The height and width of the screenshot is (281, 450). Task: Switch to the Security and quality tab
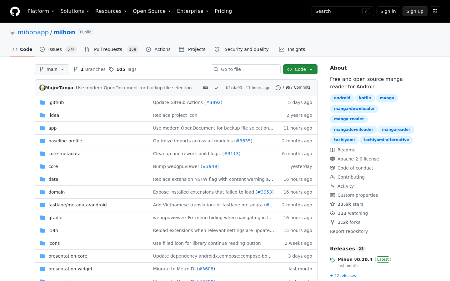[x=242, y=49]
